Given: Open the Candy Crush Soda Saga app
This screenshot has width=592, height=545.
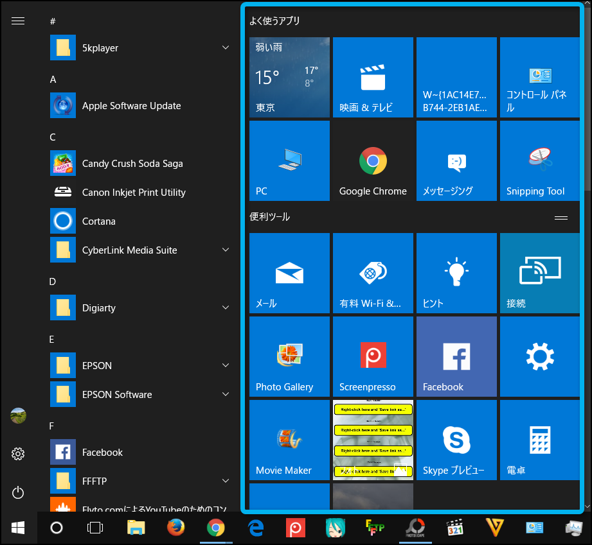Looking at the screenshot, I should point(132,164).
